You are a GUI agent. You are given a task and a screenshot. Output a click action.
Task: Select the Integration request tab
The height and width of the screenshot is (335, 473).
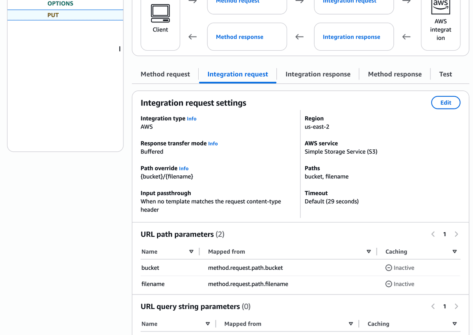click(x=238, y=74)
